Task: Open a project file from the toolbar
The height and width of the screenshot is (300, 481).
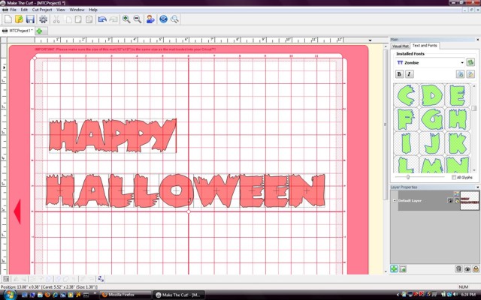Action: 19,19
